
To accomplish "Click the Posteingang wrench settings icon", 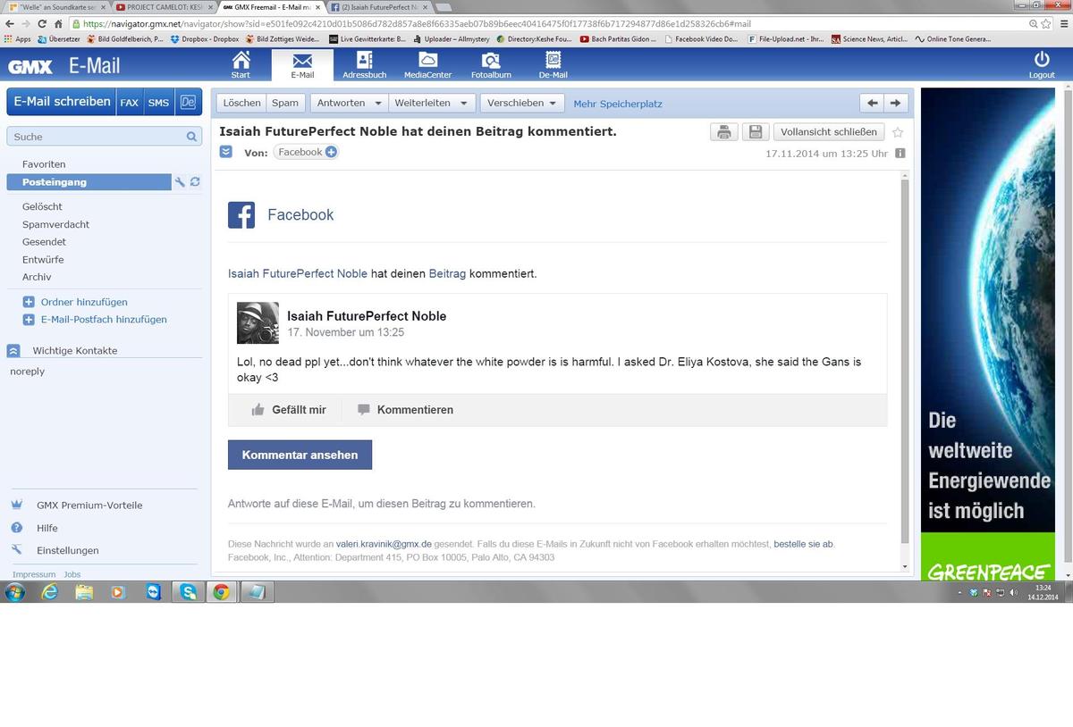I will point(180,182).
